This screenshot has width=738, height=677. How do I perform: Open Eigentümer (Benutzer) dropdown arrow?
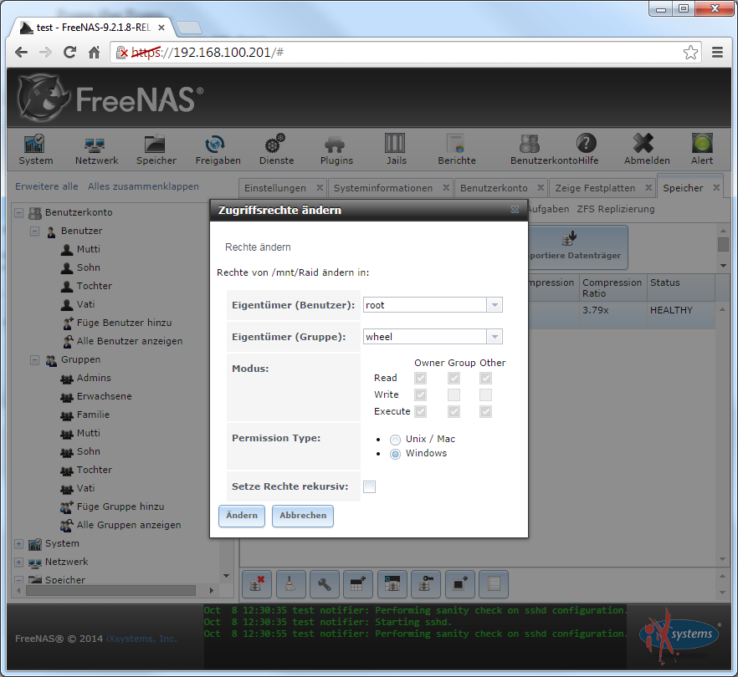(x=495, y=305)
